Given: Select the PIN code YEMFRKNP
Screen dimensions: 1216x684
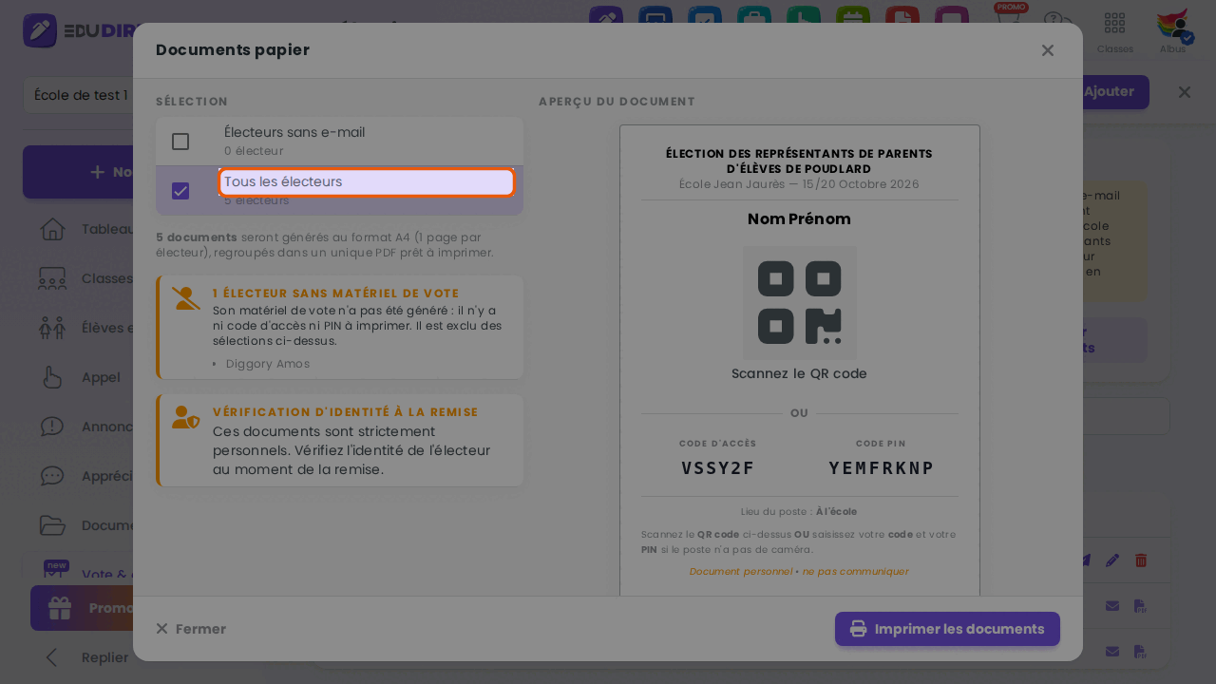Looking at the screenshot, I should [x=882, y=468].
